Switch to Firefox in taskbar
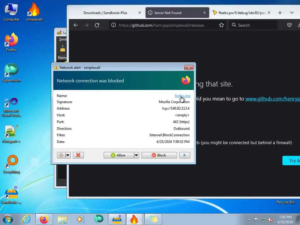 [x=44, y=219]
